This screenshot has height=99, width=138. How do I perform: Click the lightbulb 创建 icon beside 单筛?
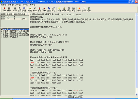pos(59,9)
